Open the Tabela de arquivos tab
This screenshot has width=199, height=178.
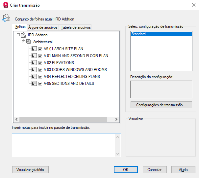[x=76, y=27]
